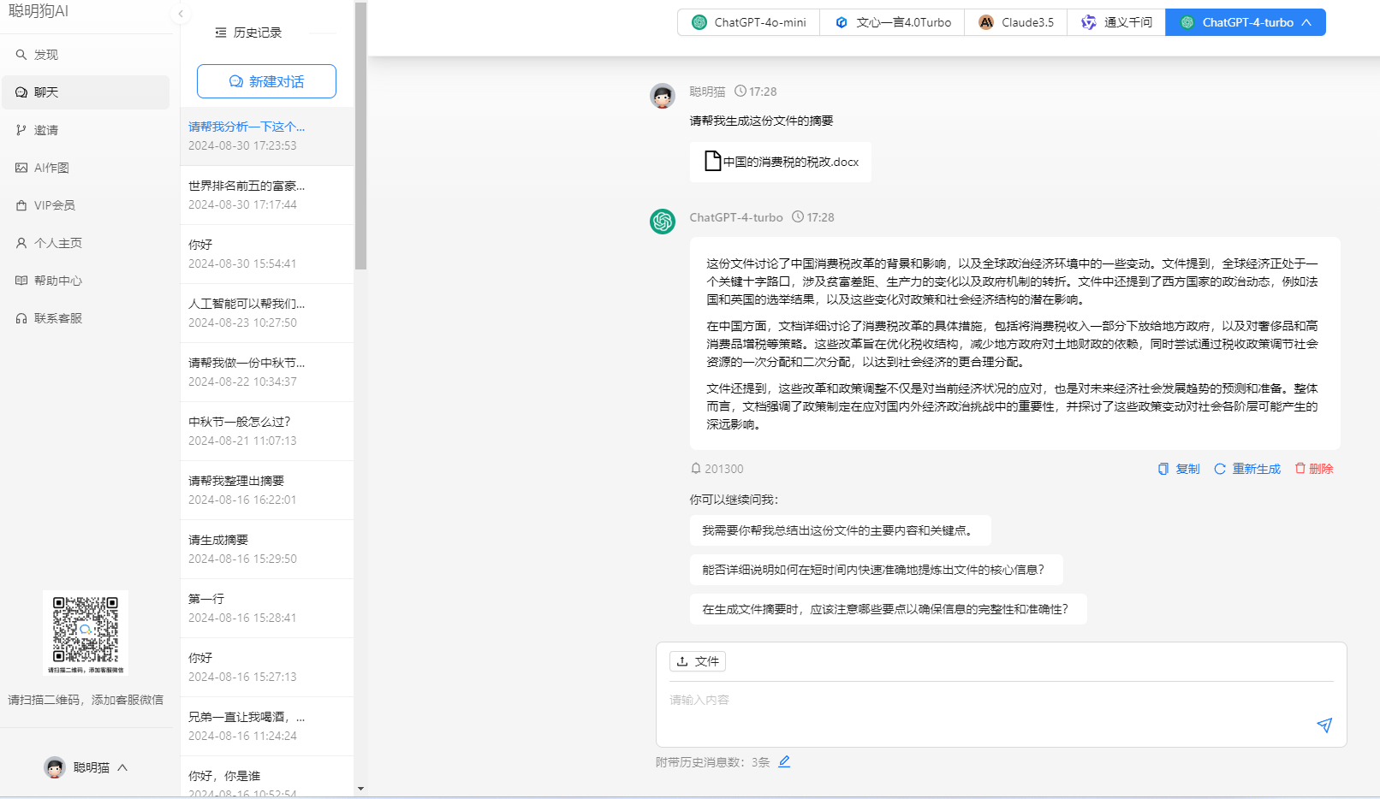1380x799 pixels.
Task: Delete the response using 删除
Action: tap(1314, 469)
